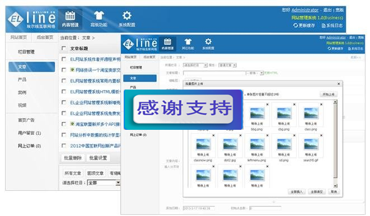
Task: Open 高级功能 T-shirt icon in back window
Action: click(99, 16)
